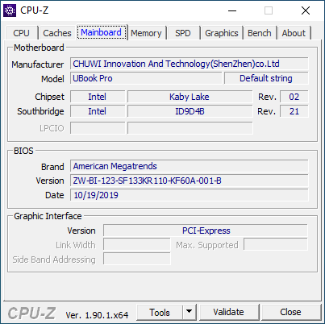Click the BIOS version ZW-BI-123 string
This screenshot has height=324, width=325.
(190, 181)
